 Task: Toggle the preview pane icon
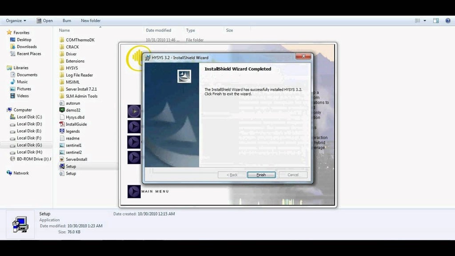point(436,20)
